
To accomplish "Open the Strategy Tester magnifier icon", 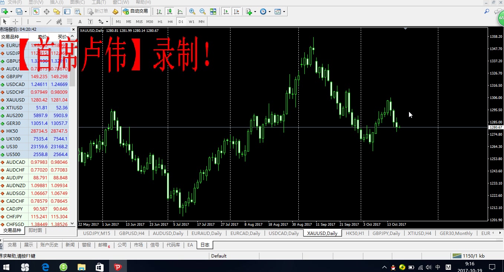I will pos(78,11).
